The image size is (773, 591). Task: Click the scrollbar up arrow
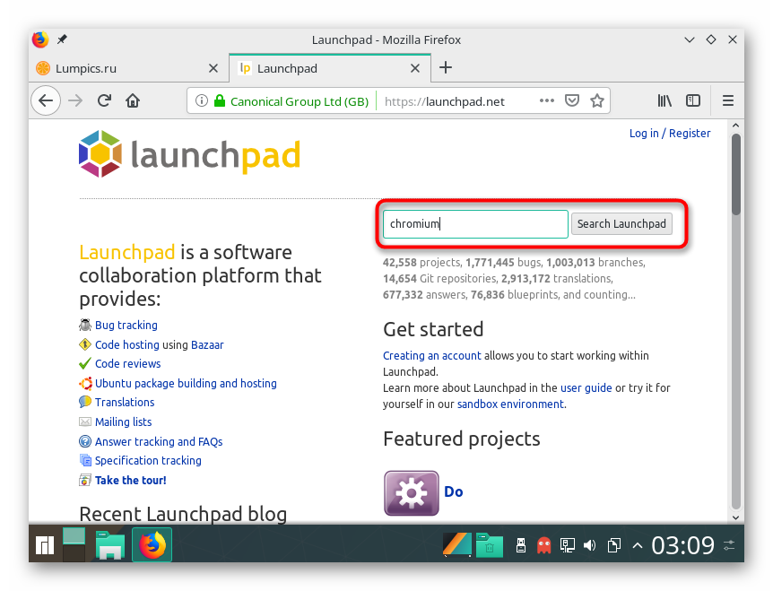[735, 126]
